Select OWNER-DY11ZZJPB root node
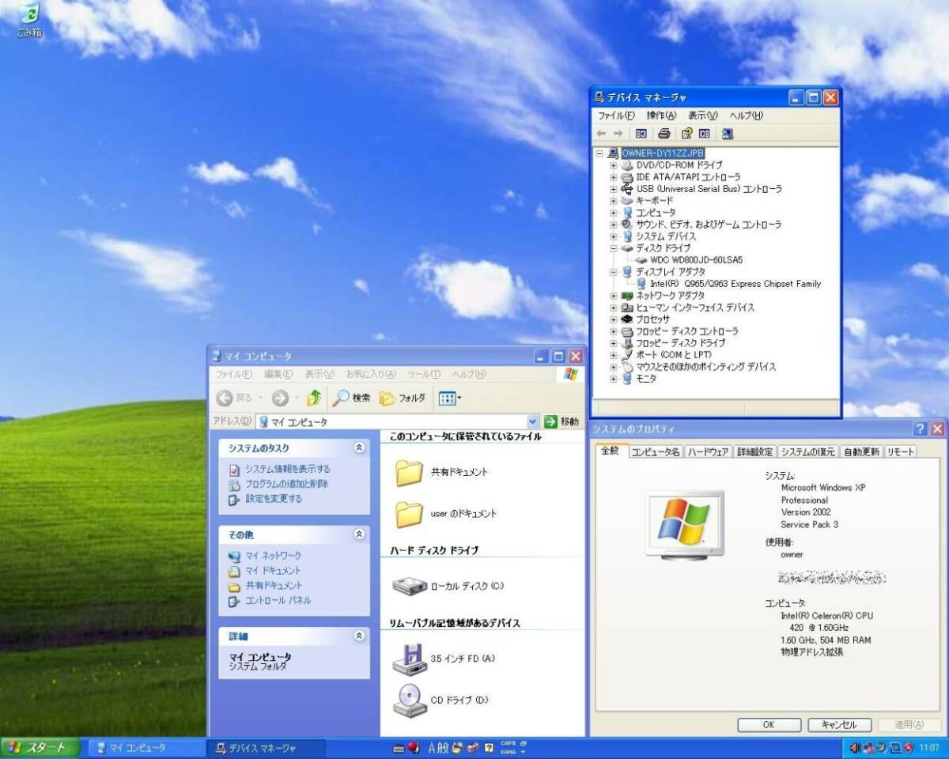 click(663, 153)
